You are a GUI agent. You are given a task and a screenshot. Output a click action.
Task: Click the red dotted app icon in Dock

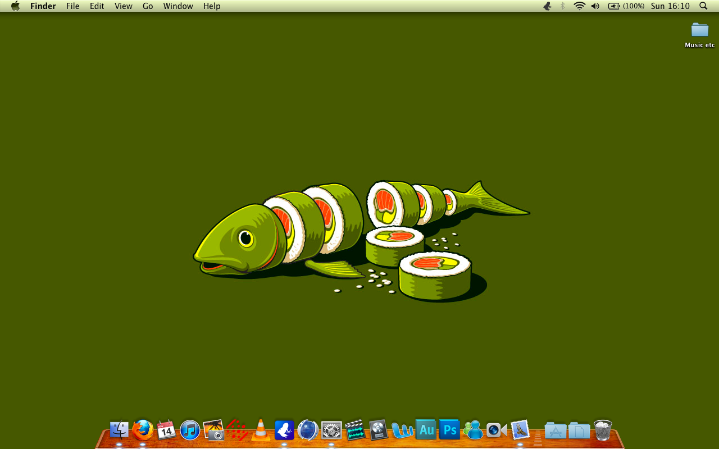pyautogui.click(x=237, y=430)
